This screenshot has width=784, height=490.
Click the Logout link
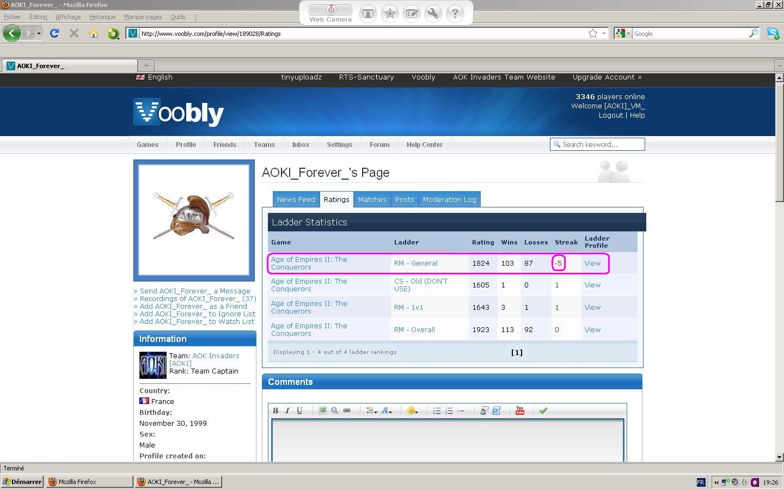(x=611, y=115)
